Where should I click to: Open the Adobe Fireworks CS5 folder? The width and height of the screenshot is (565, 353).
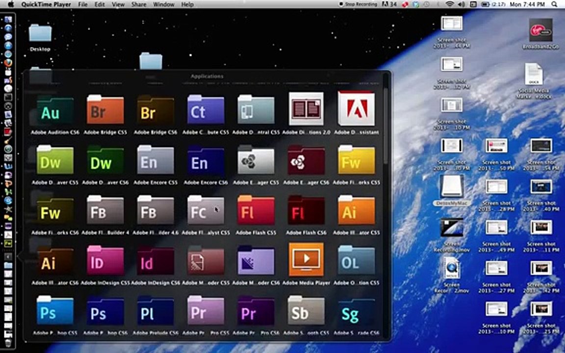[356, 160]
